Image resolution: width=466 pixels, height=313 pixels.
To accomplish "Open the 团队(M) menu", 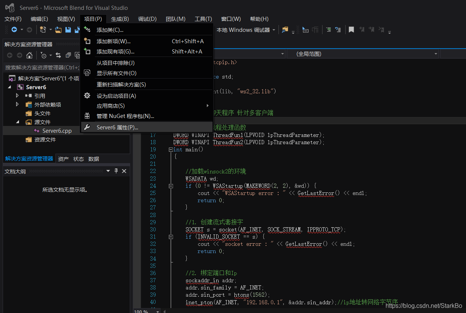I will pos(176,19).
